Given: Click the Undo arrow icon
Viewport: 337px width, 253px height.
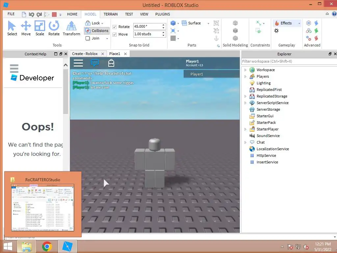Looking at the screenshot, I should pyautogui.click(x=32, y=14).
